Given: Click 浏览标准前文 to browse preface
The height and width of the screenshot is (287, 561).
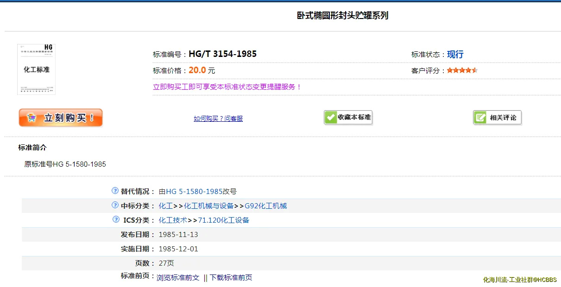Looking at the screenshot, I should (x=178, y=278).
